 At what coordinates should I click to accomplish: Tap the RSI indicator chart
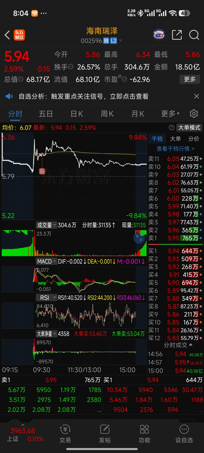74,315
